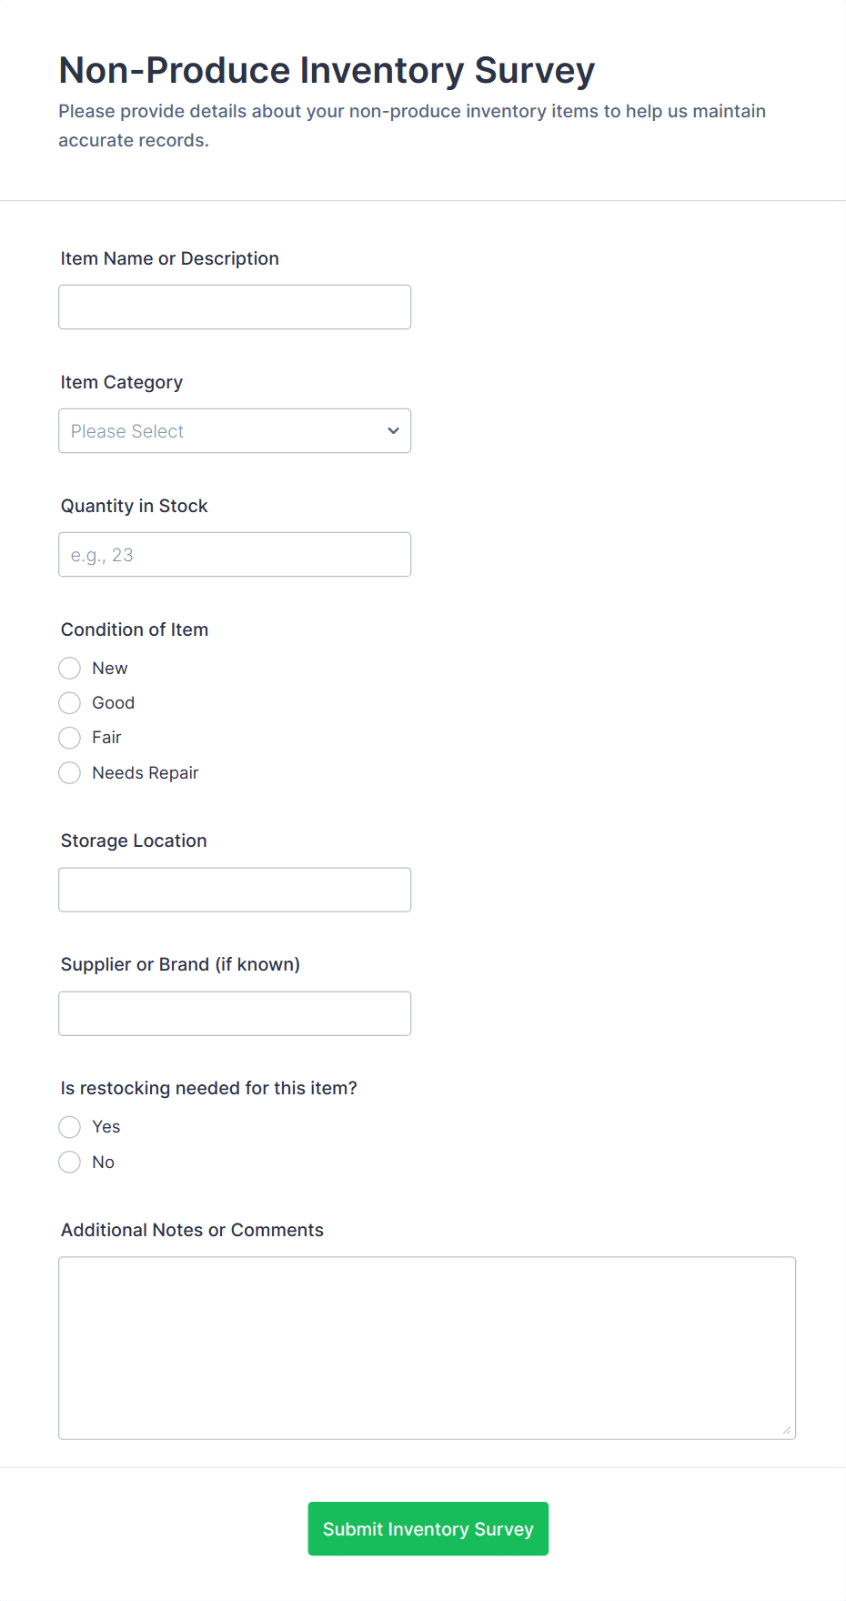This screenshot has height=1601, width=846.
Task: Focus the Quantity in Stock field
Action: tap(235, 554)
